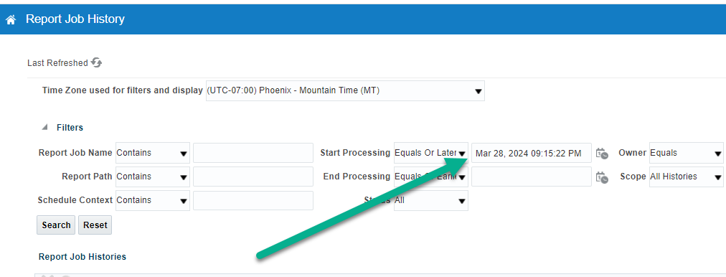The image size is (726, 277).
Task: Click the Home icon in the header
Action: 11,19
